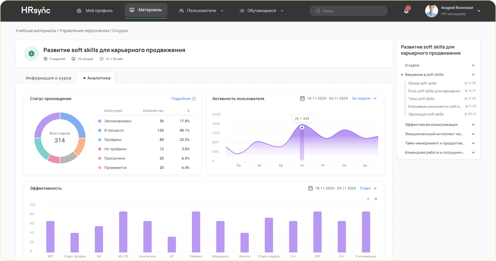Click the Материалы book icon

coord(132,10)
